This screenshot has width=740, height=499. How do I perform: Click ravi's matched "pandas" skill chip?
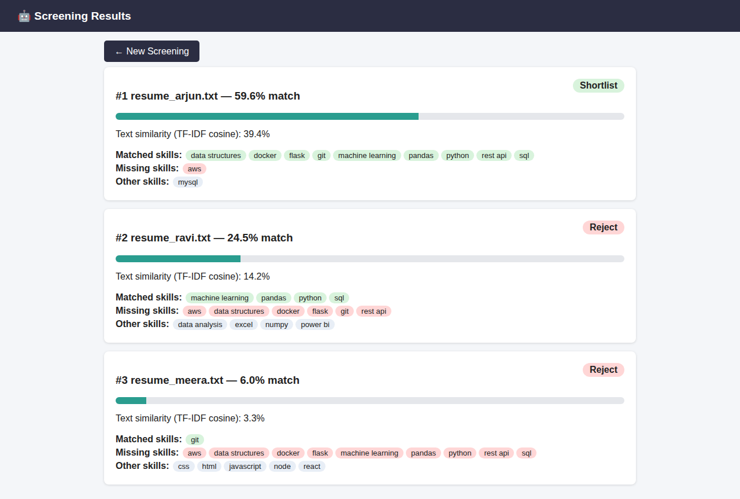(274, 298)
